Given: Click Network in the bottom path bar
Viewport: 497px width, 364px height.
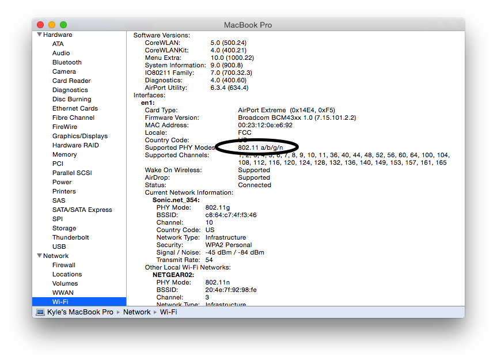Looking at the screenshot, I should point(136,312).
